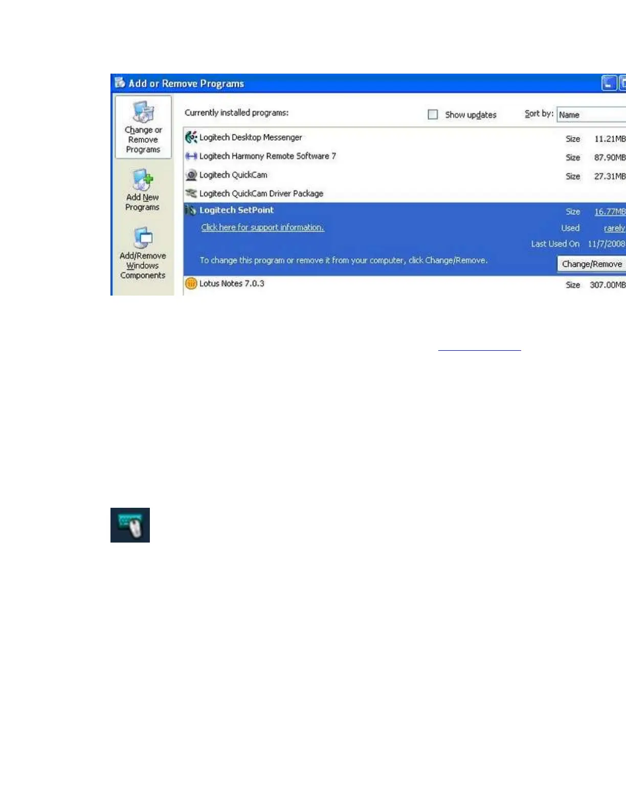Click the 307.00MB size value
626x810 pixels.
(608, 285)
